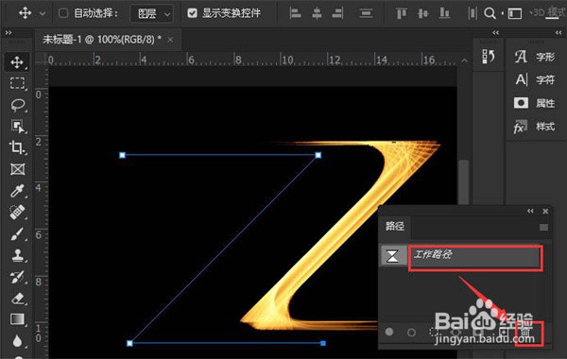
Task: Enable the 自动选择 checkbox
Action: pos(63,13)
